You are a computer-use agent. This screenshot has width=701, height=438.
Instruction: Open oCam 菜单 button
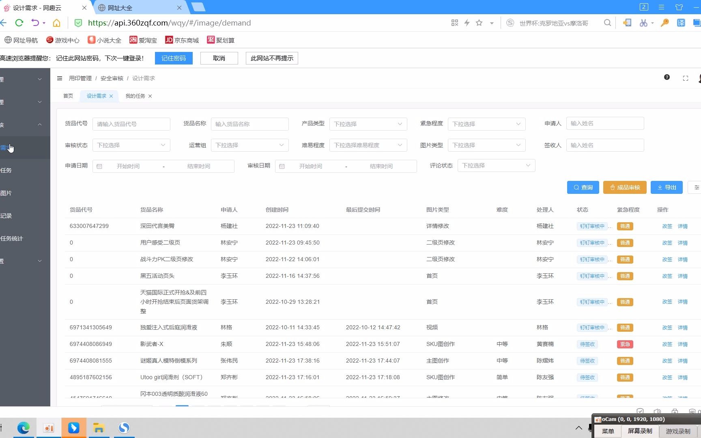tap(608, 431)
